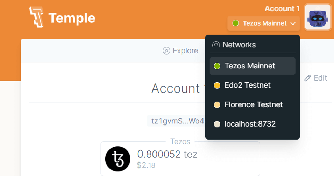The height and width of the screenshot is (176, 334).
Task: Switch to Edo2 Testnet network
Action: coord(253,86)
